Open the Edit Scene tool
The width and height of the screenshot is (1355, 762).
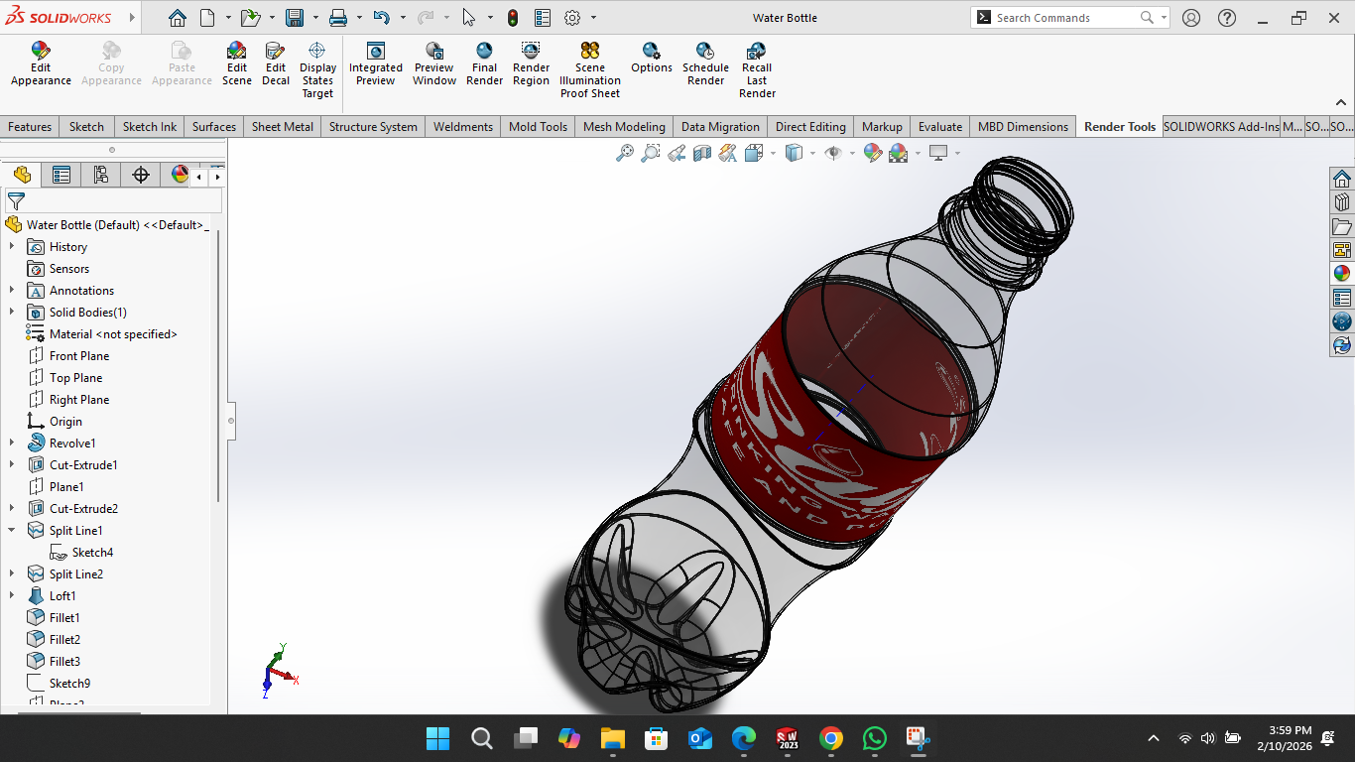coord(236,64)
